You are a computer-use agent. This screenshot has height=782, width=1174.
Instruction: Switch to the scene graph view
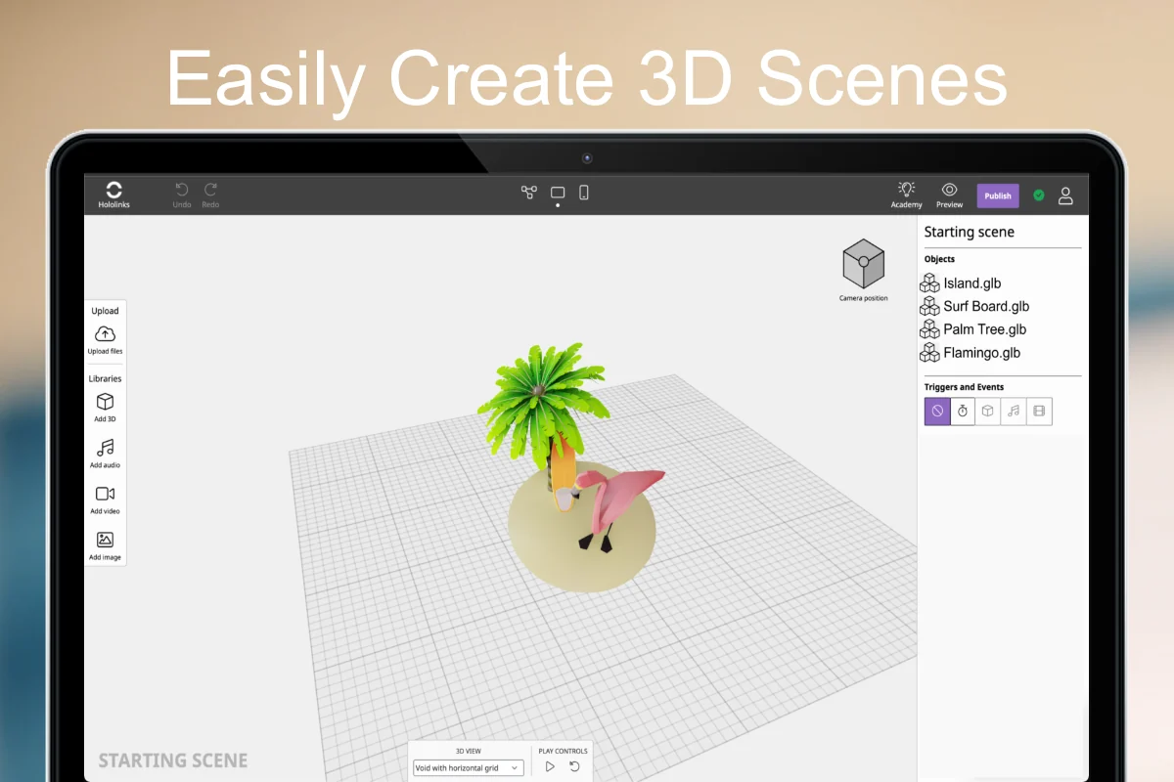point(529,193)
